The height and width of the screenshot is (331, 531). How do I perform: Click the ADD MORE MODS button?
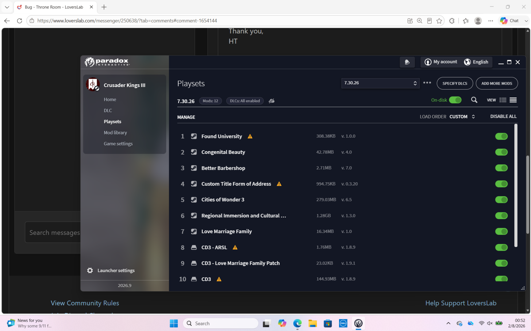point(497,83)
